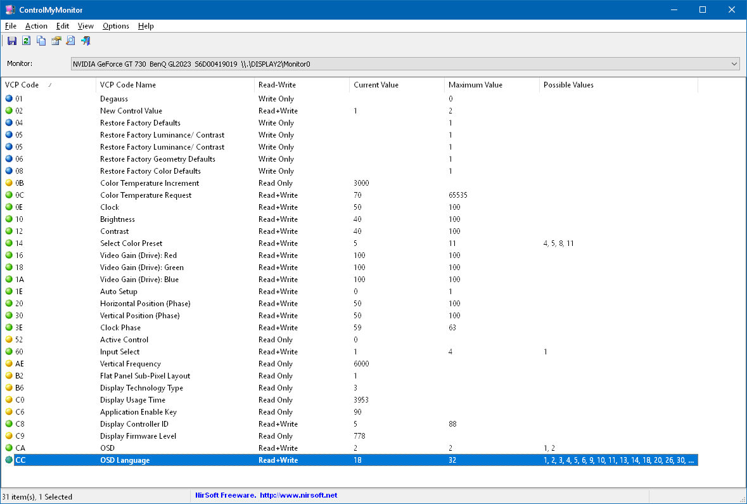Click the green icon of the Brightness row
This screenshot has width=747, height=504.
9,219
